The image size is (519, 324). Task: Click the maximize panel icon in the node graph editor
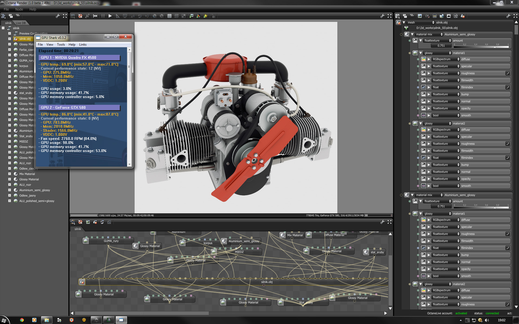[x=390, y=222]
